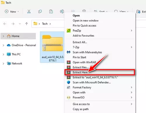Click the Copy icon in toolbar
146x113 pixels.
coord(40,11)
